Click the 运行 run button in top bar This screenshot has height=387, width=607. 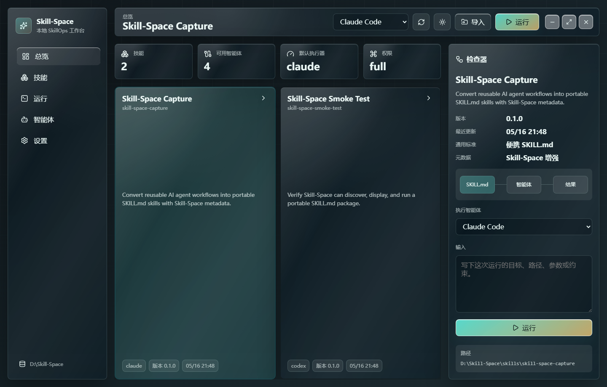[517, 22]
